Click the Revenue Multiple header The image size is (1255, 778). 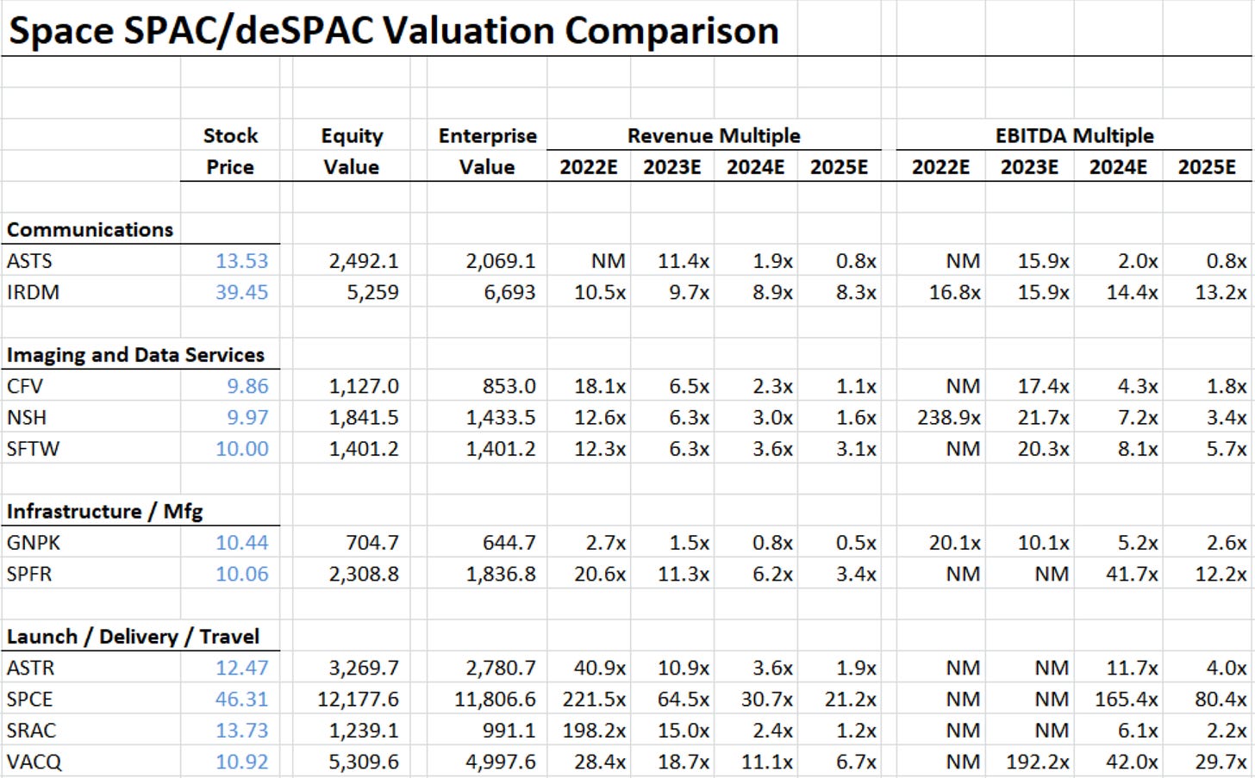pos(714,135)
